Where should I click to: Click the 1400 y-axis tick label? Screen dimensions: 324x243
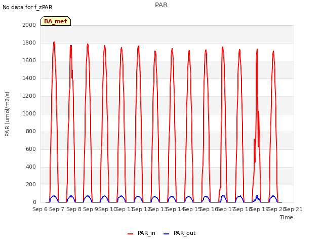29,78
